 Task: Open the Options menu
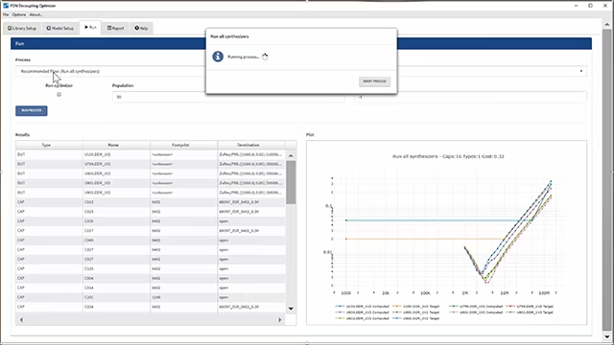[x=19, y=14]
